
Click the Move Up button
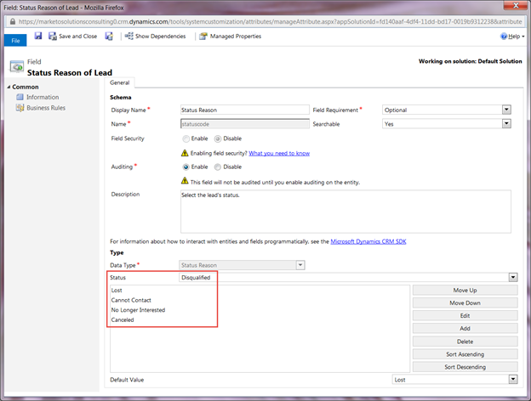coord(465,290)
